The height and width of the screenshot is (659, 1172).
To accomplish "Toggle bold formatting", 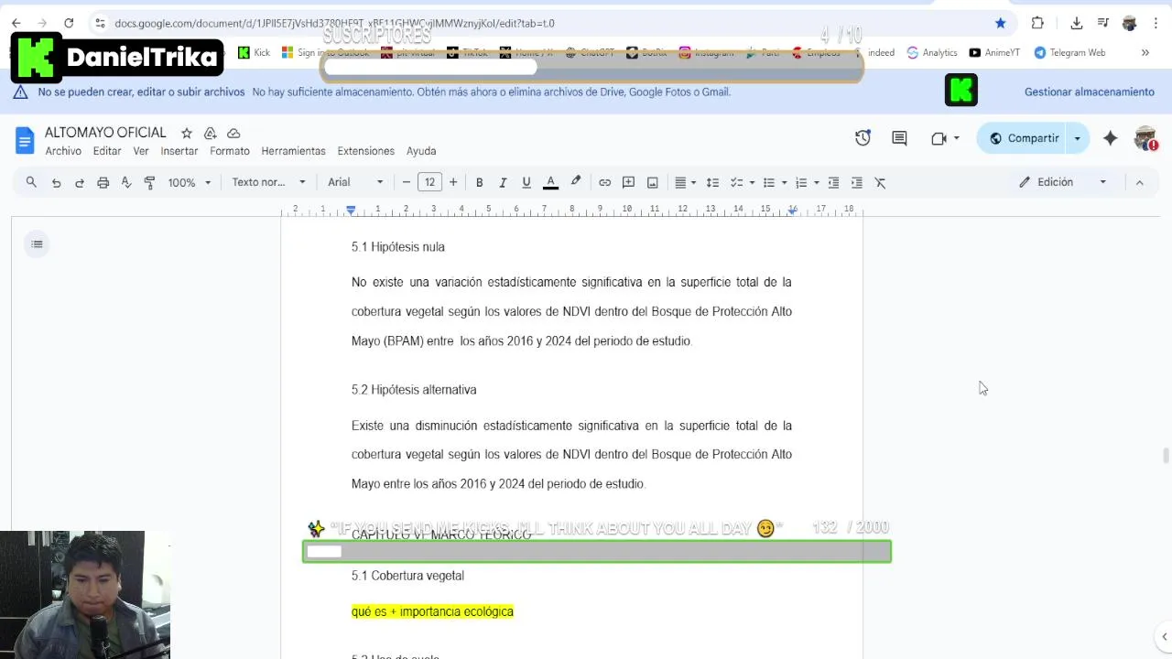I will pos(479,182).
